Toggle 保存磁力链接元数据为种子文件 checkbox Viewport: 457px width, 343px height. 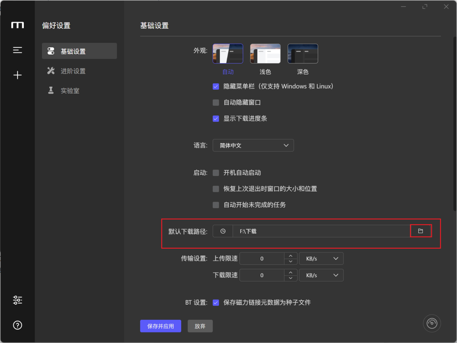(216, 303)
